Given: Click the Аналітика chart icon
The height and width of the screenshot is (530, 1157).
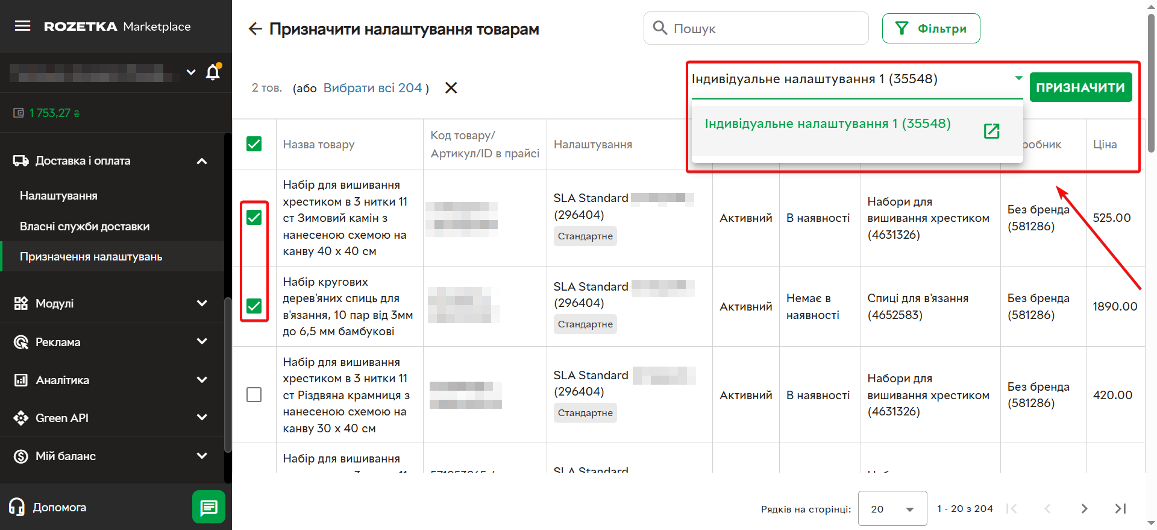Looking at the screenshot, I should pos(21,380).
